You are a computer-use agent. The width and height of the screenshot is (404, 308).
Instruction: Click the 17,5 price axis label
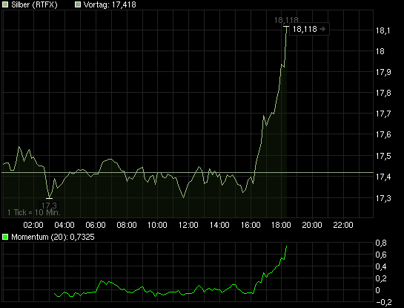tap(383, 156)
